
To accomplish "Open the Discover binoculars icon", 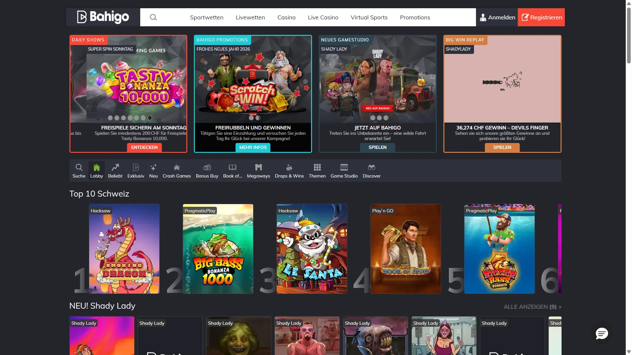I will [371, 168].
